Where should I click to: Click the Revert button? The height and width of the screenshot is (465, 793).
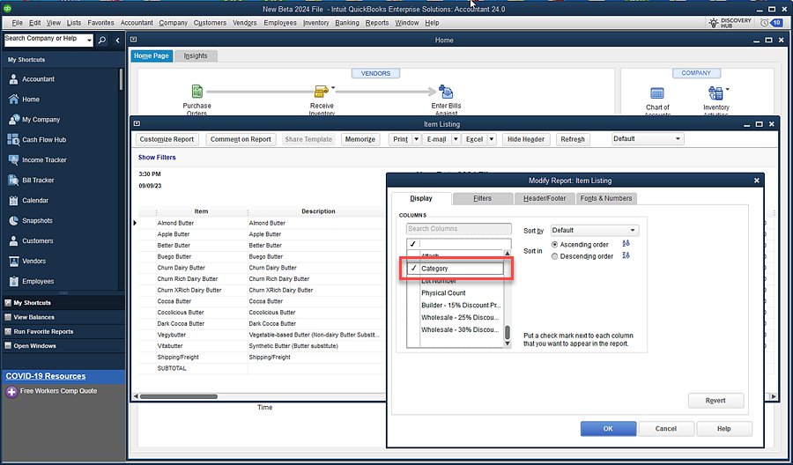click(x=715, y=401)
